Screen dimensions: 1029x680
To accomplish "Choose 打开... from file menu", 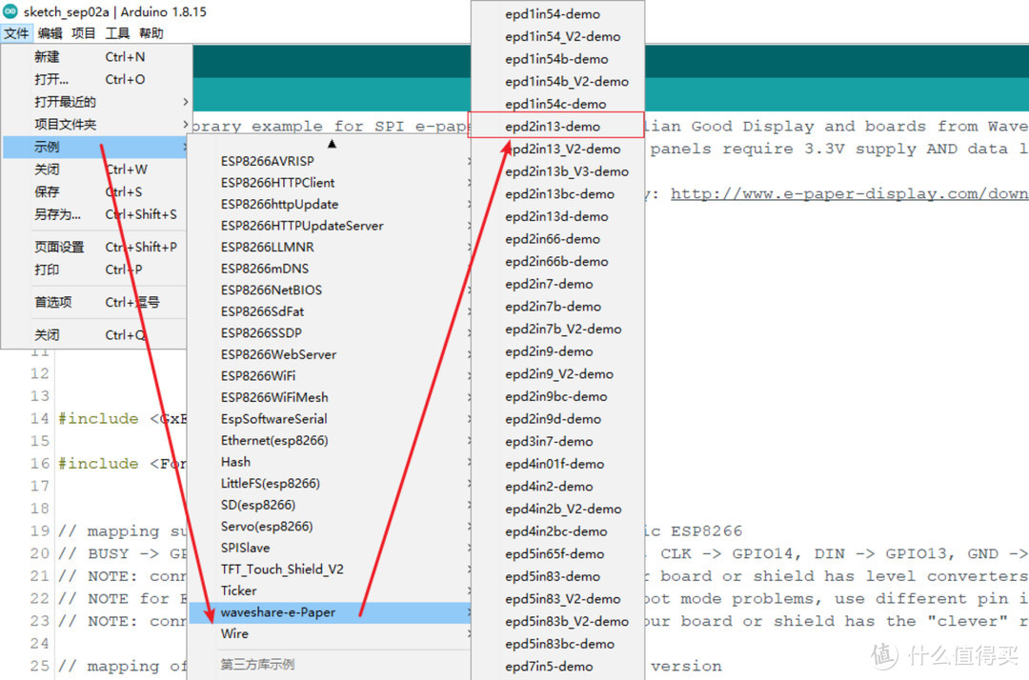I will point(96,79).
